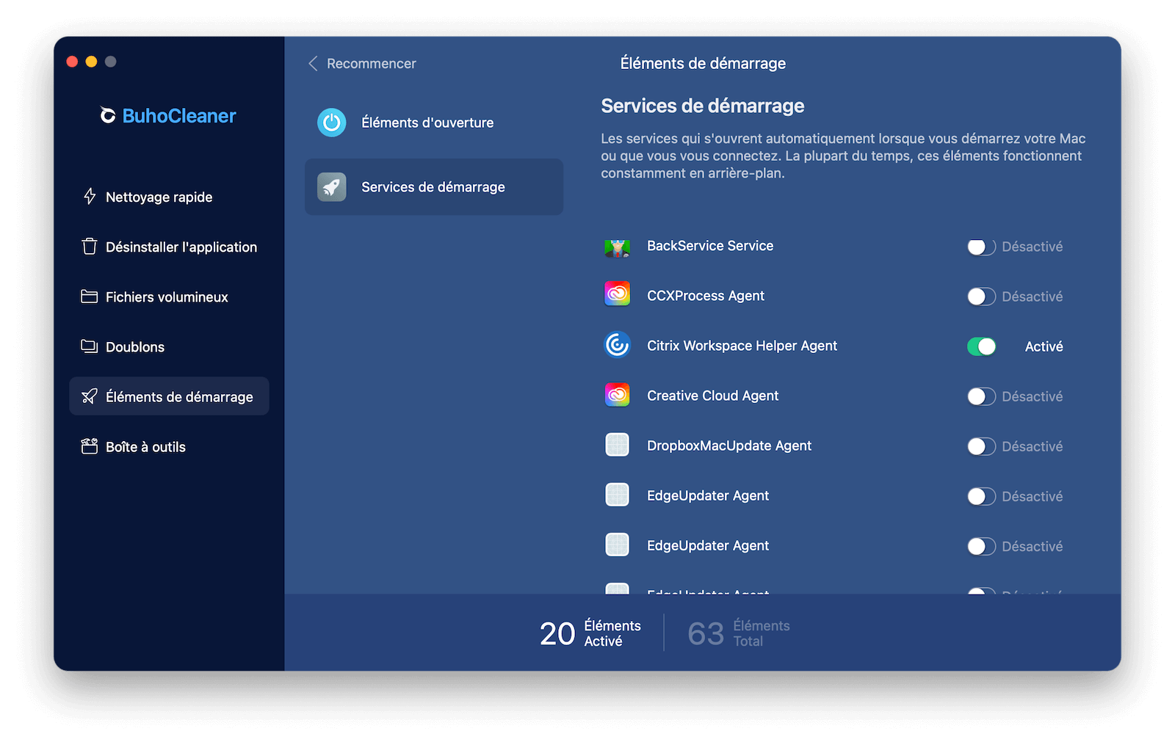Select the DropboxMacUpdate Agent name
This screenshot has width=1175, height=742.
point(729,445)
